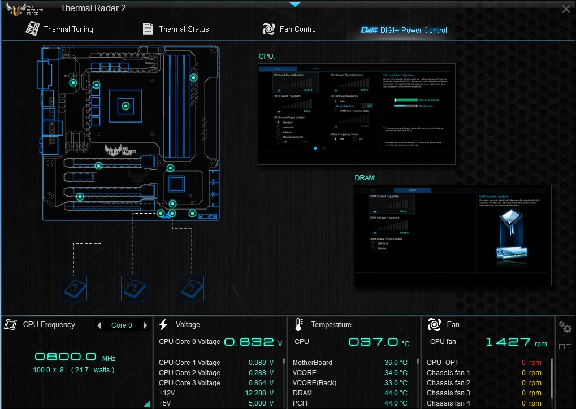
Task: Select the VCORE temperature row at 34.0 °C
Action: click(350, 373)
